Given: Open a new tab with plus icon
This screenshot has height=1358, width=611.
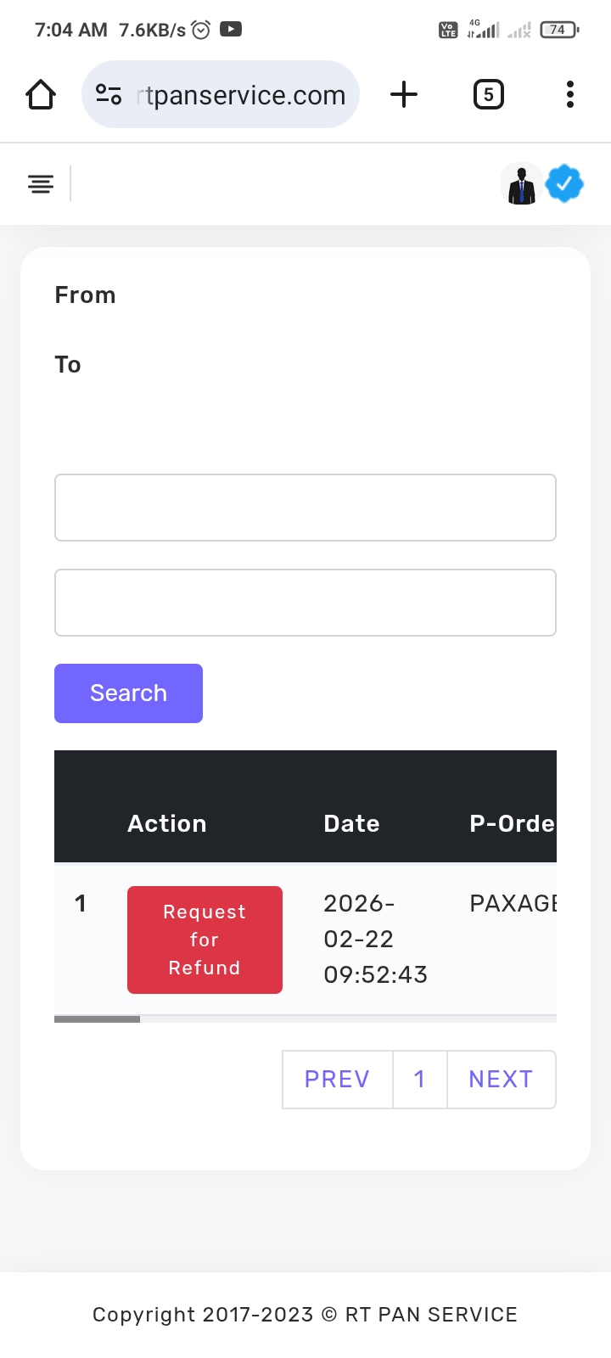Looking at the screenshot, I should [404, 94].
